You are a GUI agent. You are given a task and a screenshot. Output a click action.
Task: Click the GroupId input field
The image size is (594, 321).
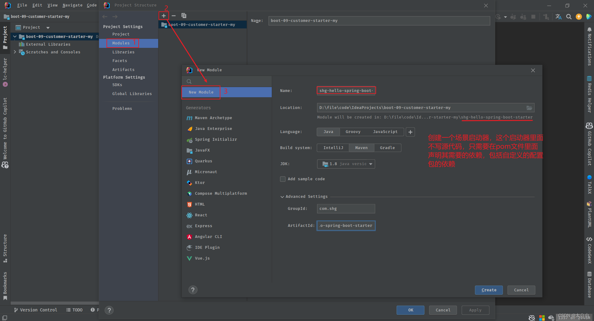pos(346,209)
